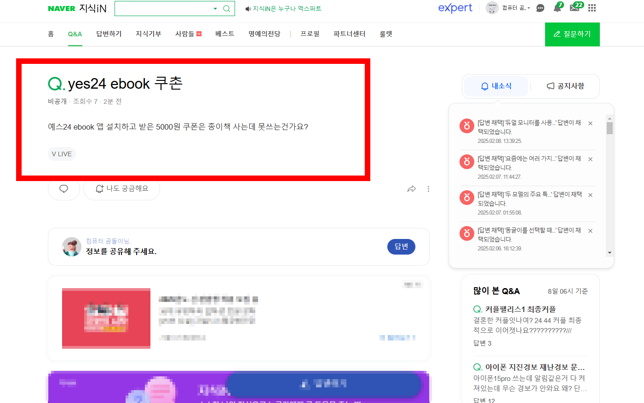Expand the '컴퓨터 곰..' account dropdown

516,8
